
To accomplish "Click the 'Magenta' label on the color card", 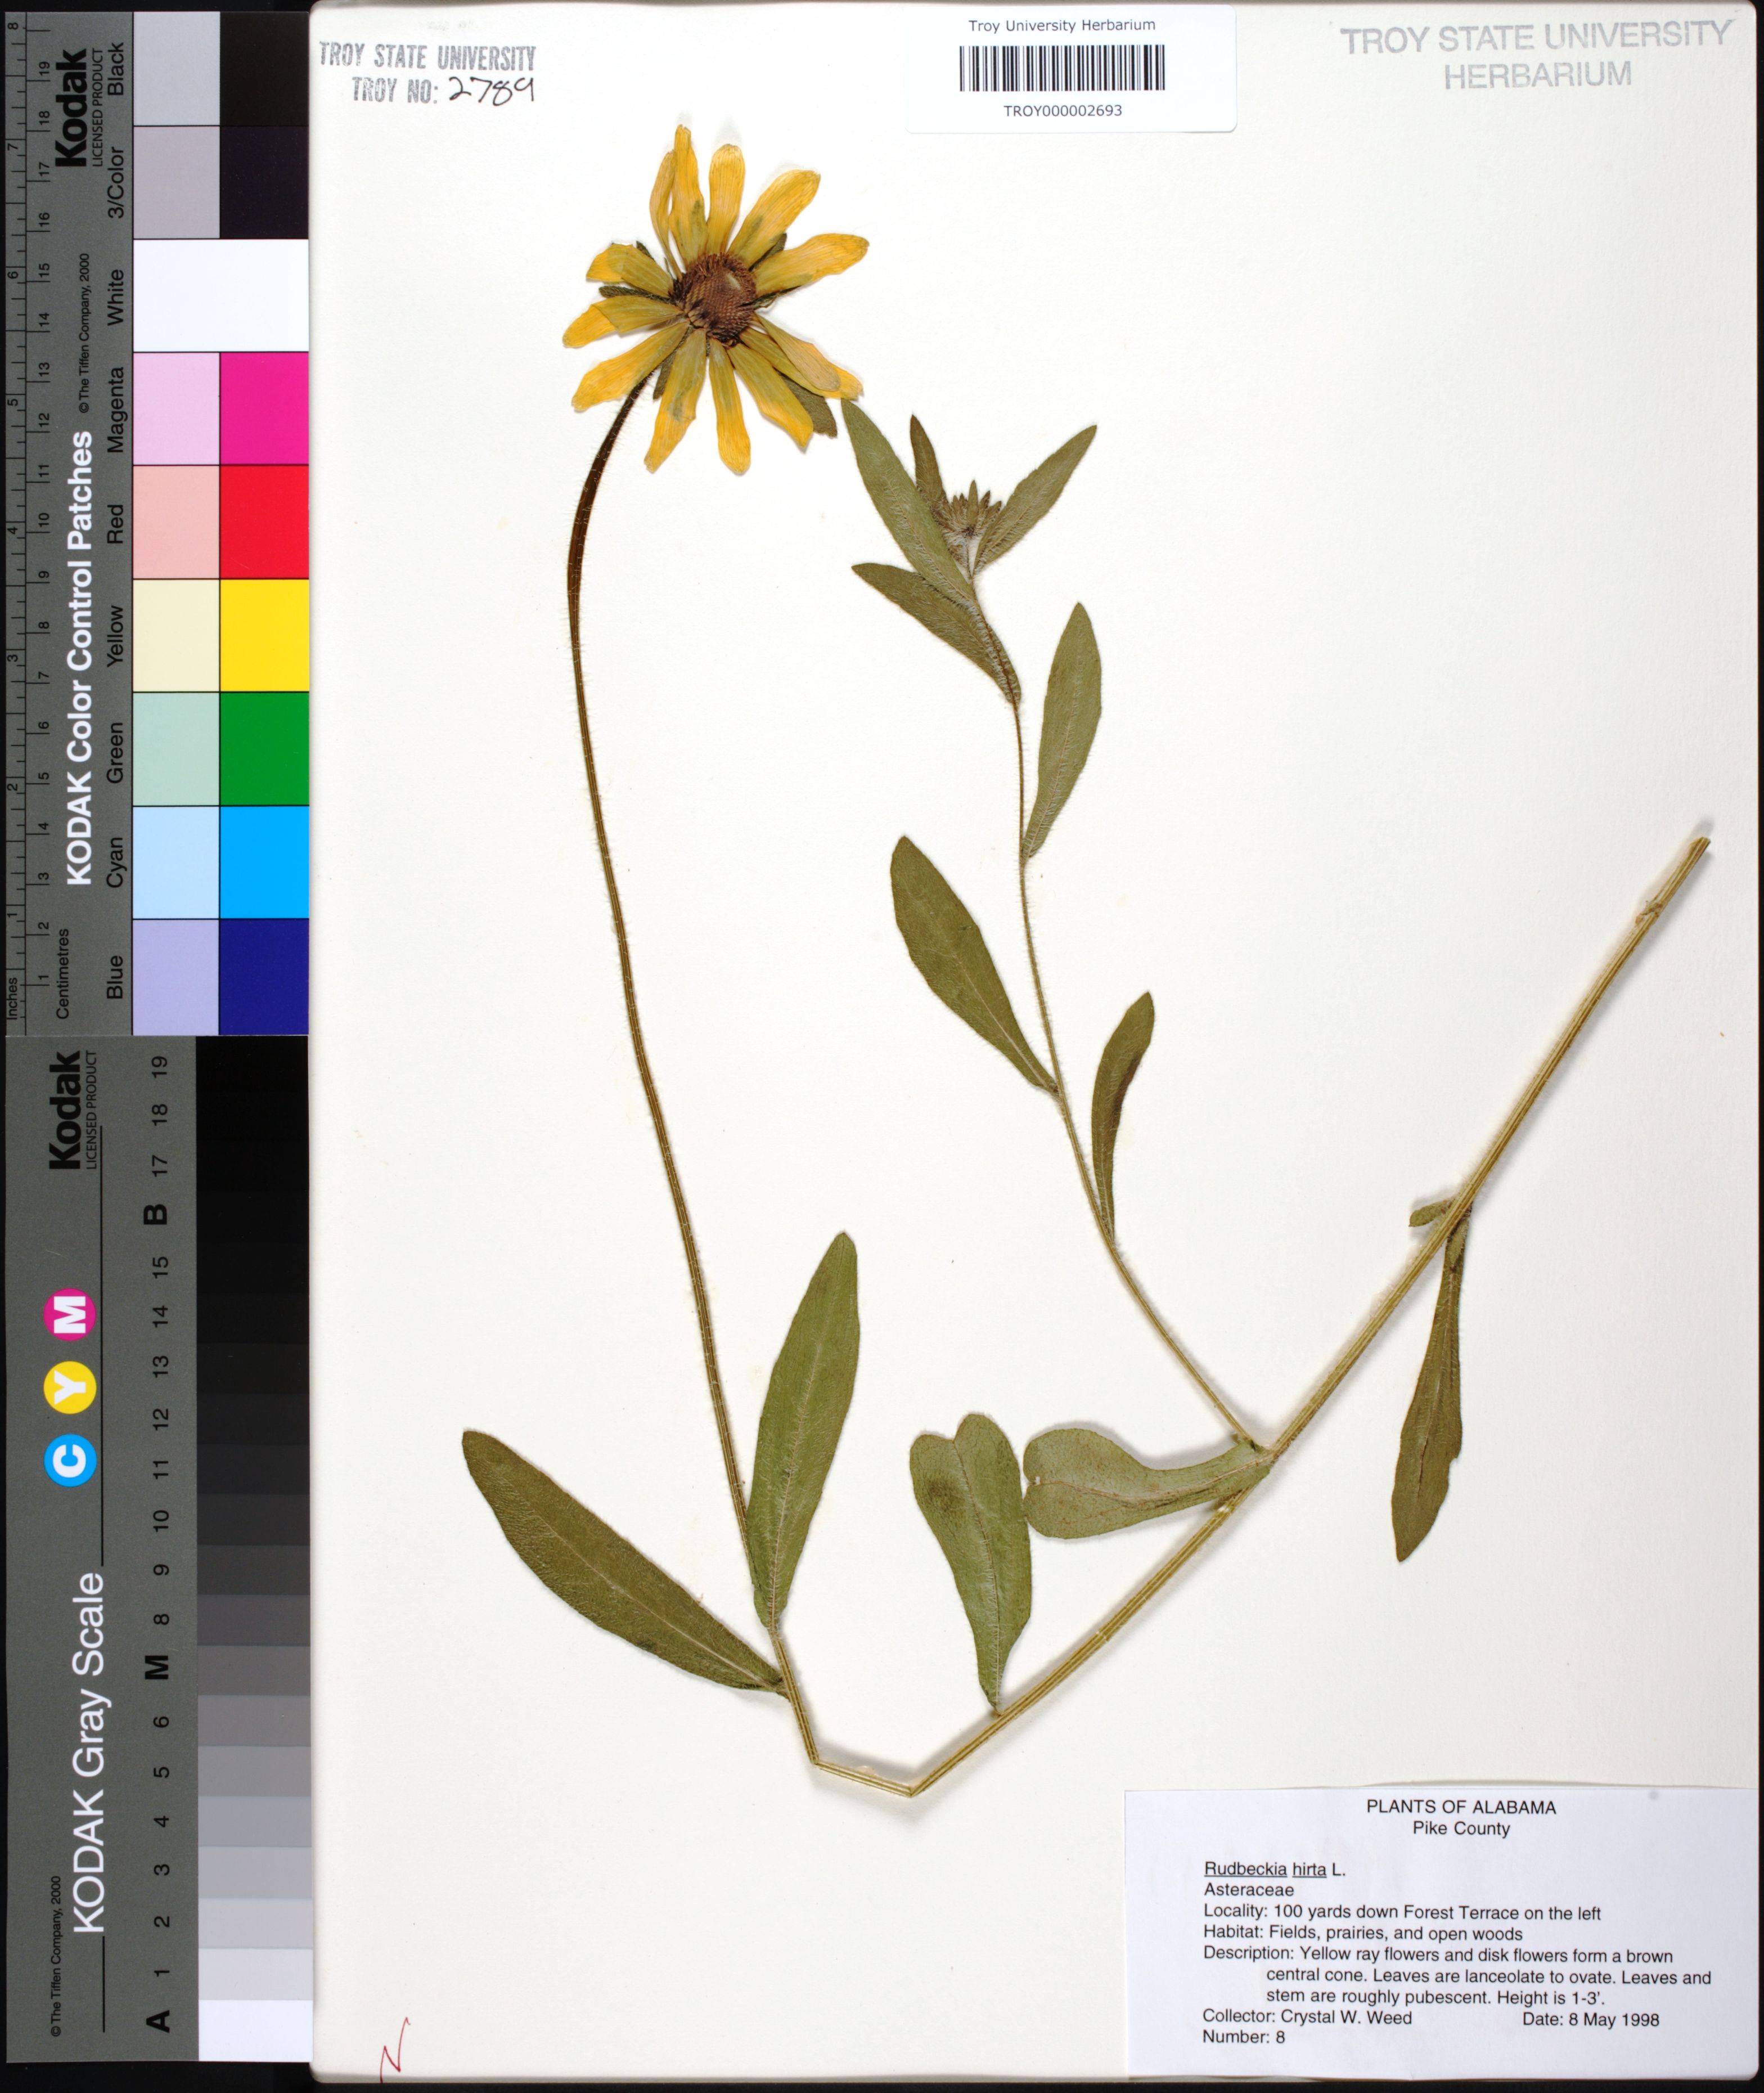I will tap(116, 410).
